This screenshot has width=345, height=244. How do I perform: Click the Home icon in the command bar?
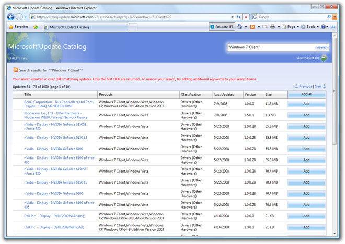239,27
